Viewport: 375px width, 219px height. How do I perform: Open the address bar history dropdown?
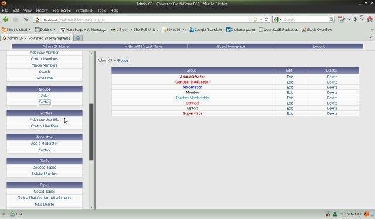point(261,19)
